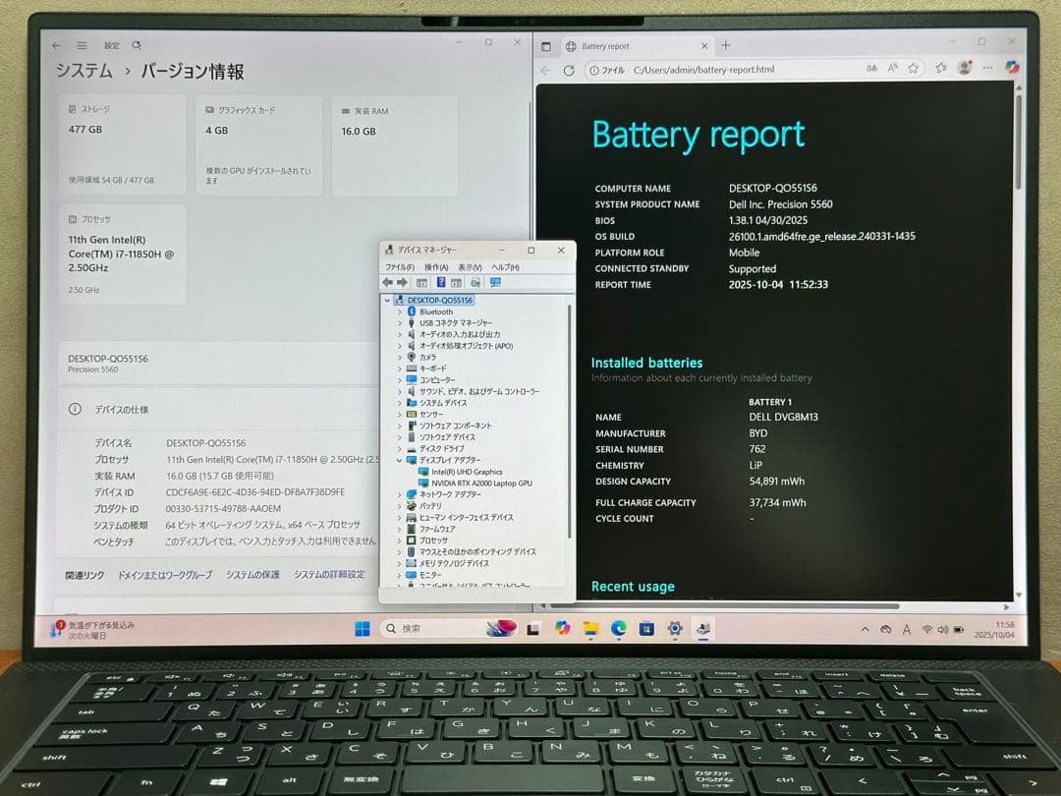Viewport: 1061px width, 796px height.
Task: Open Microsoft Edge from the taskbar
Action: point(618,628)
